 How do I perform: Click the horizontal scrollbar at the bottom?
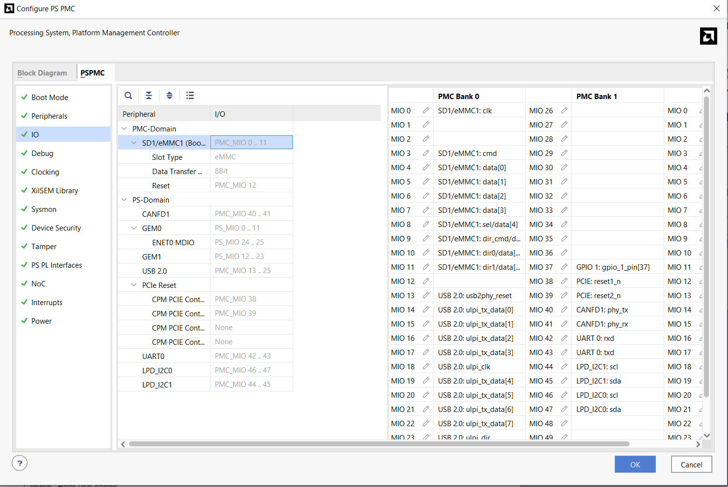click(379, 444)
